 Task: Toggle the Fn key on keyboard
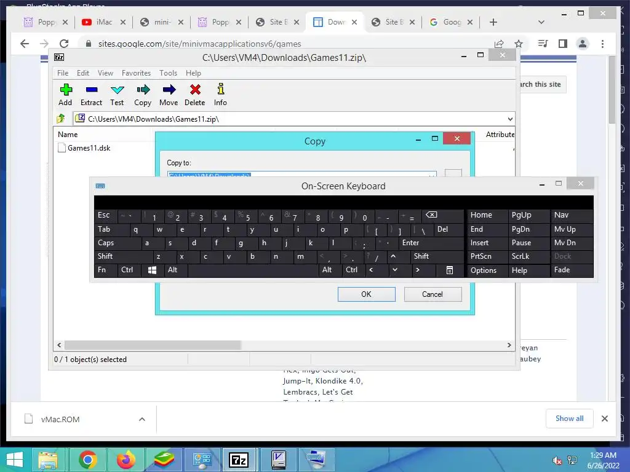(x=106, y=270)
